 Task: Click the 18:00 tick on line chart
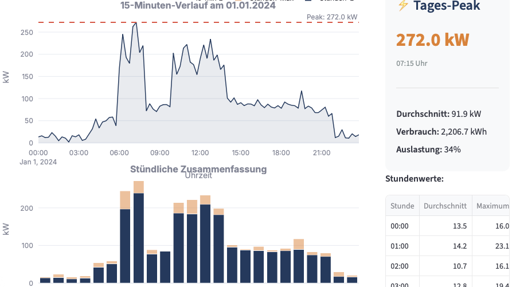(x=281, y=153)
